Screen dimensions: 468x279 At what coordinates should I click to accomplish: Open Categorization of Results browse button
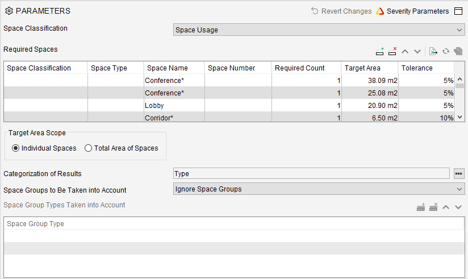(459, 173)
